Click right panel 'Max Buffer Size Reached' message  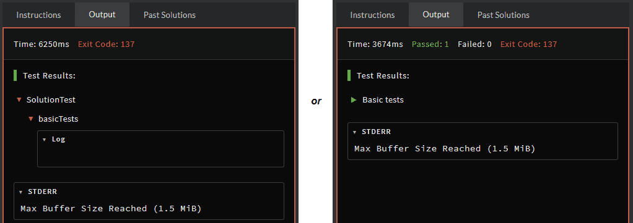(445, 148)
